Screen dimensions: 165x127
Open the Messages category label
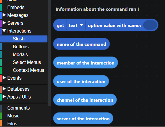18,15
